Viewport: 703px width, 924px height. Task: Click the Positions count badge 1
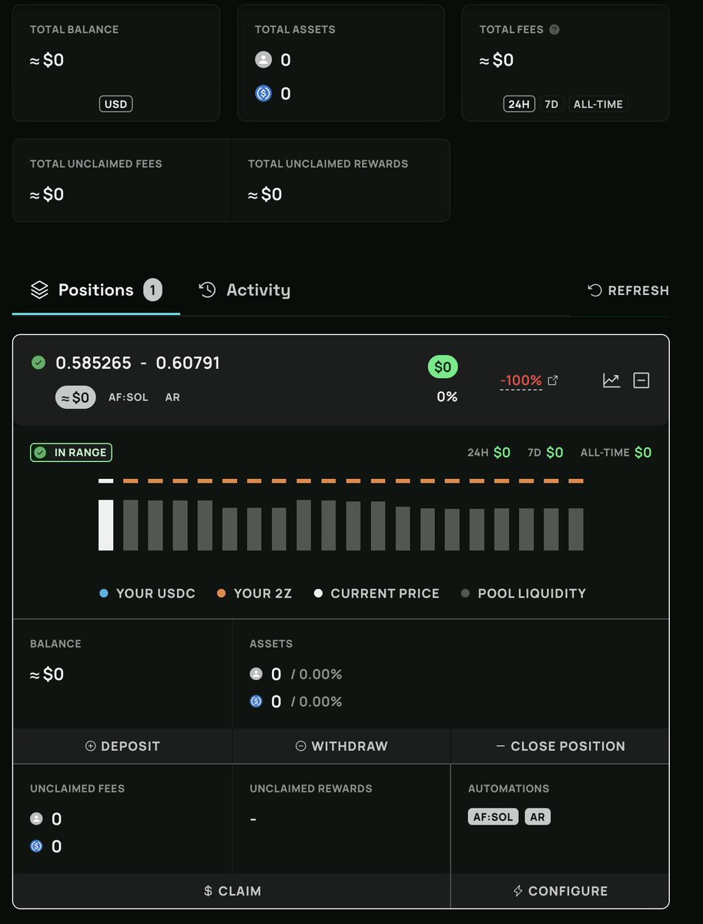click(x=152, y=290)
